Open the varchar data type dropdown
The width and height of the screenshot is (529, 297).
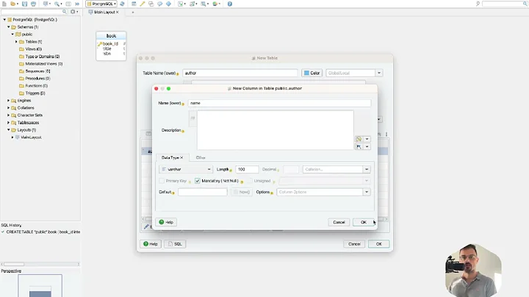[x=186, y=169]
